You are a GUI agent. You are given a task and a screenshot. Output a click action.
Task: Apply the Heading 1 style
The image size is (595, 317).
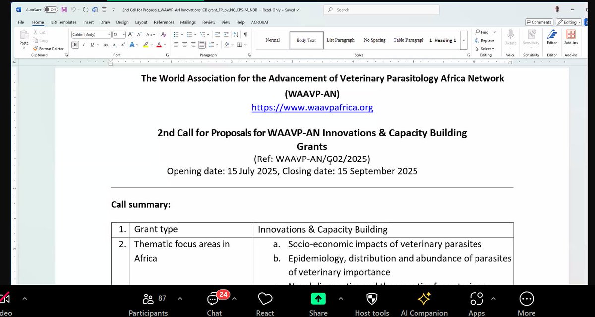[442, 40]
